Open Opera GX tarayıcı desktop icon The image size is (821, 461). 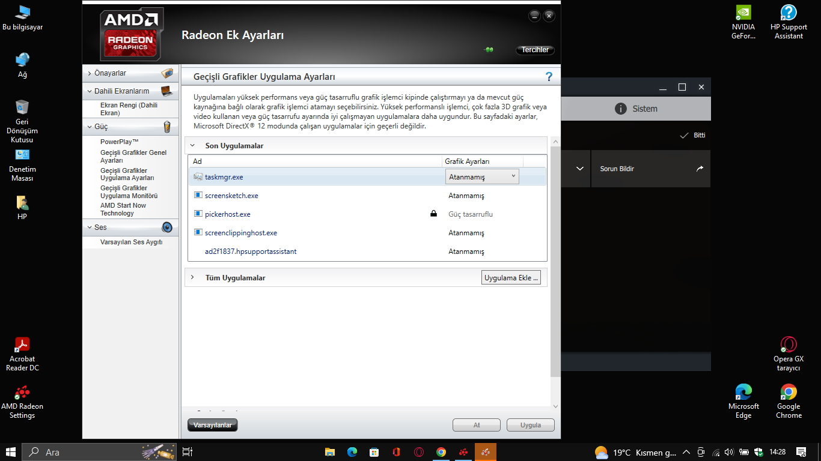click(789, 354)
